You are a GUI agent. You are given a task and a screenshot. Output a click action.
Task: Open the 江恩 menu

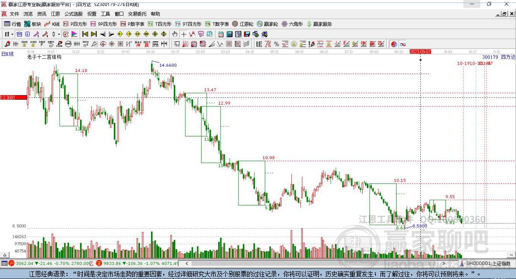[x=55, y=14]
